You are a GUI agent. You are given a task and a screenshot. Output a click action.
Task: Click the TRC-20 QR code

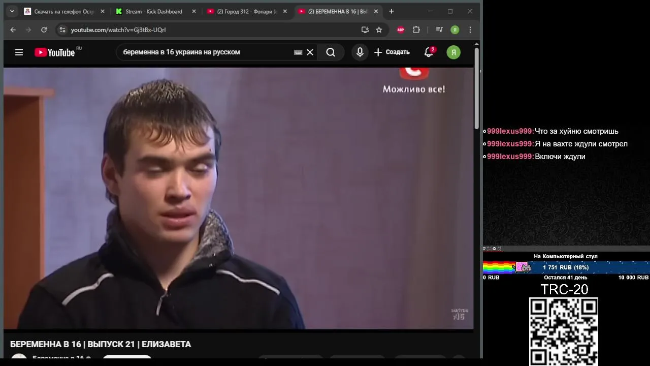click(x=564, y=331)
